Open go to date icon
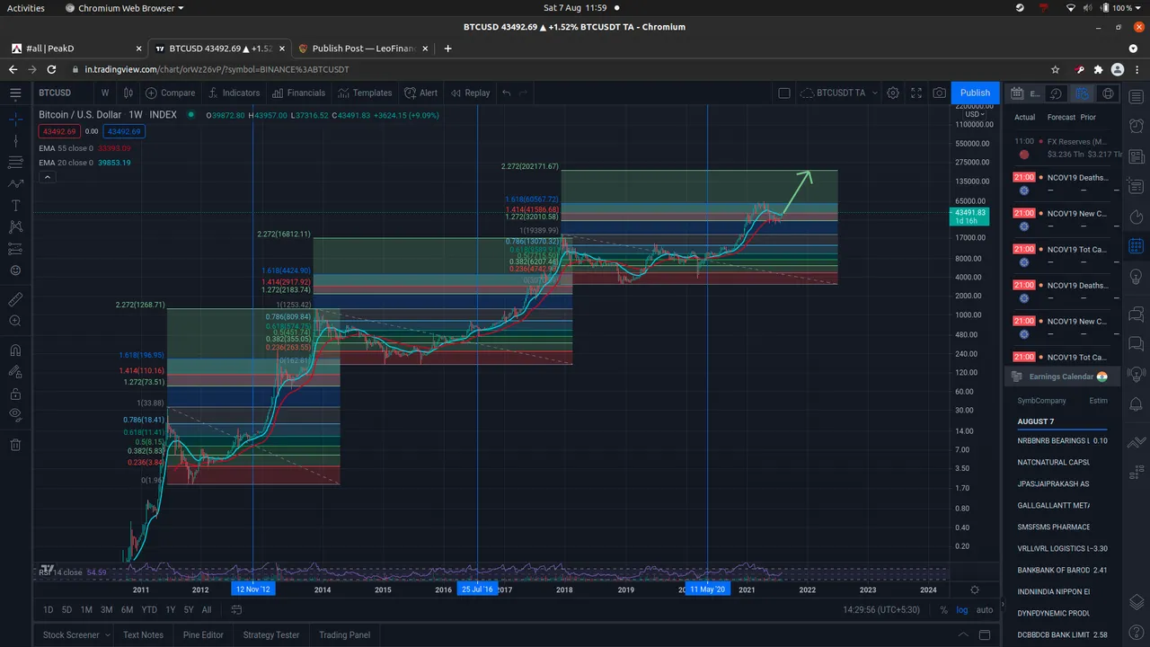 pos(236,610)
